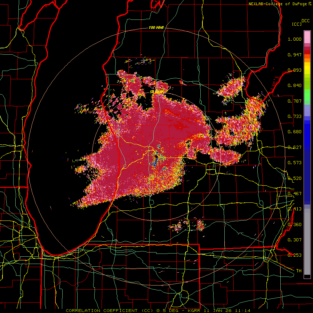This screenshot has width=313, height=313.
Task: Select the 0.307 legend value
Action: (295, 240)
